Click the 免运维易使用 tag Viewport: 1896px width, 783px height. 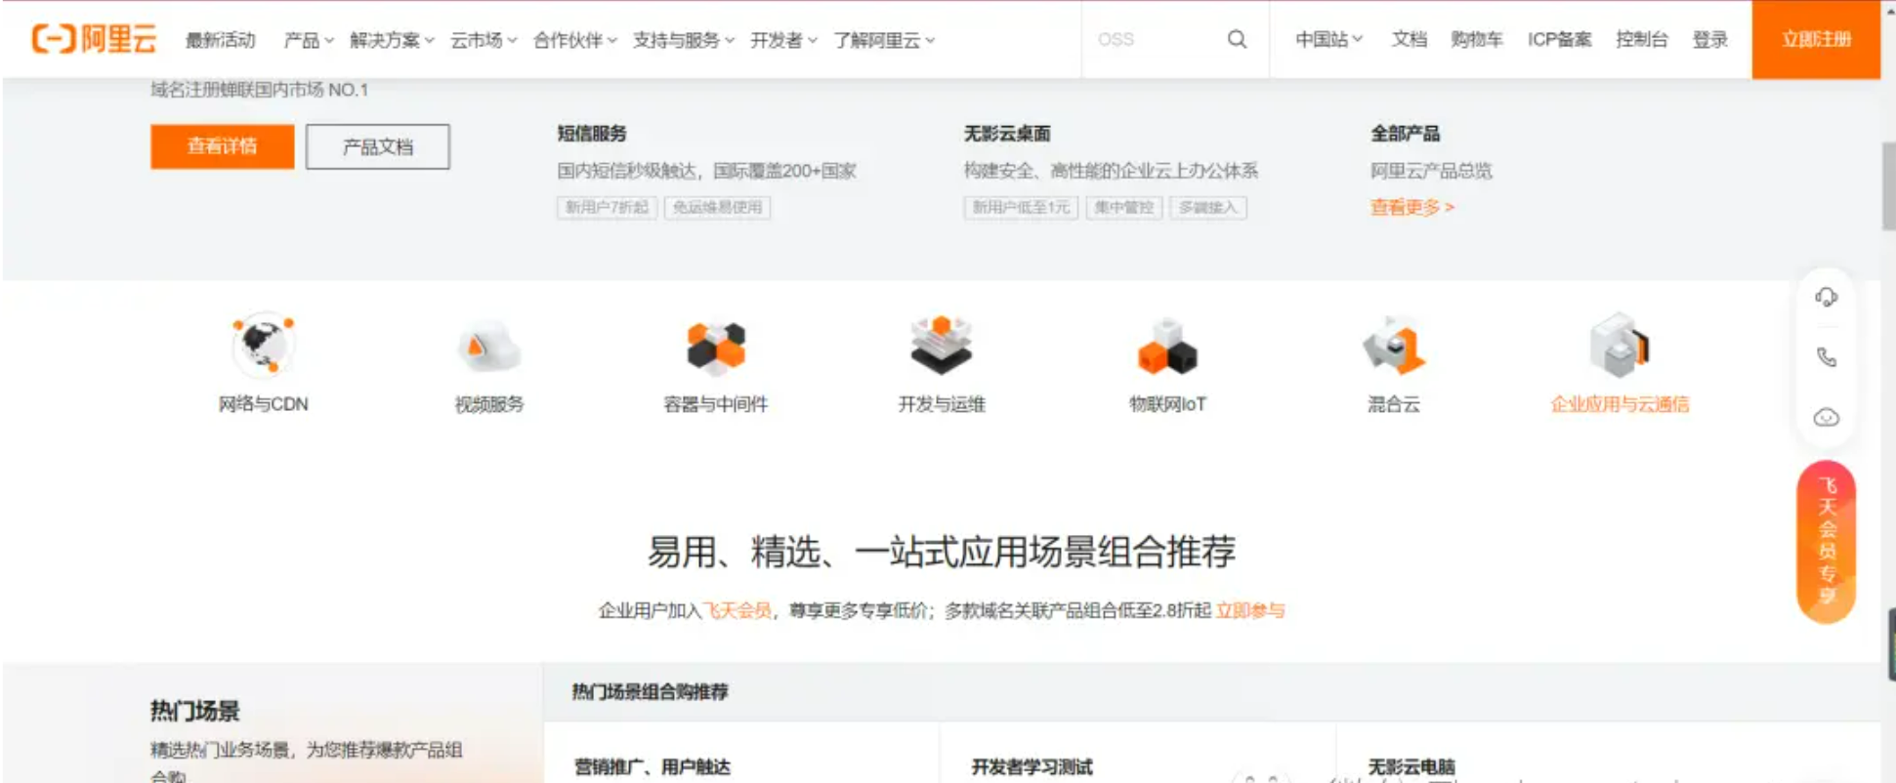[718, 207]
